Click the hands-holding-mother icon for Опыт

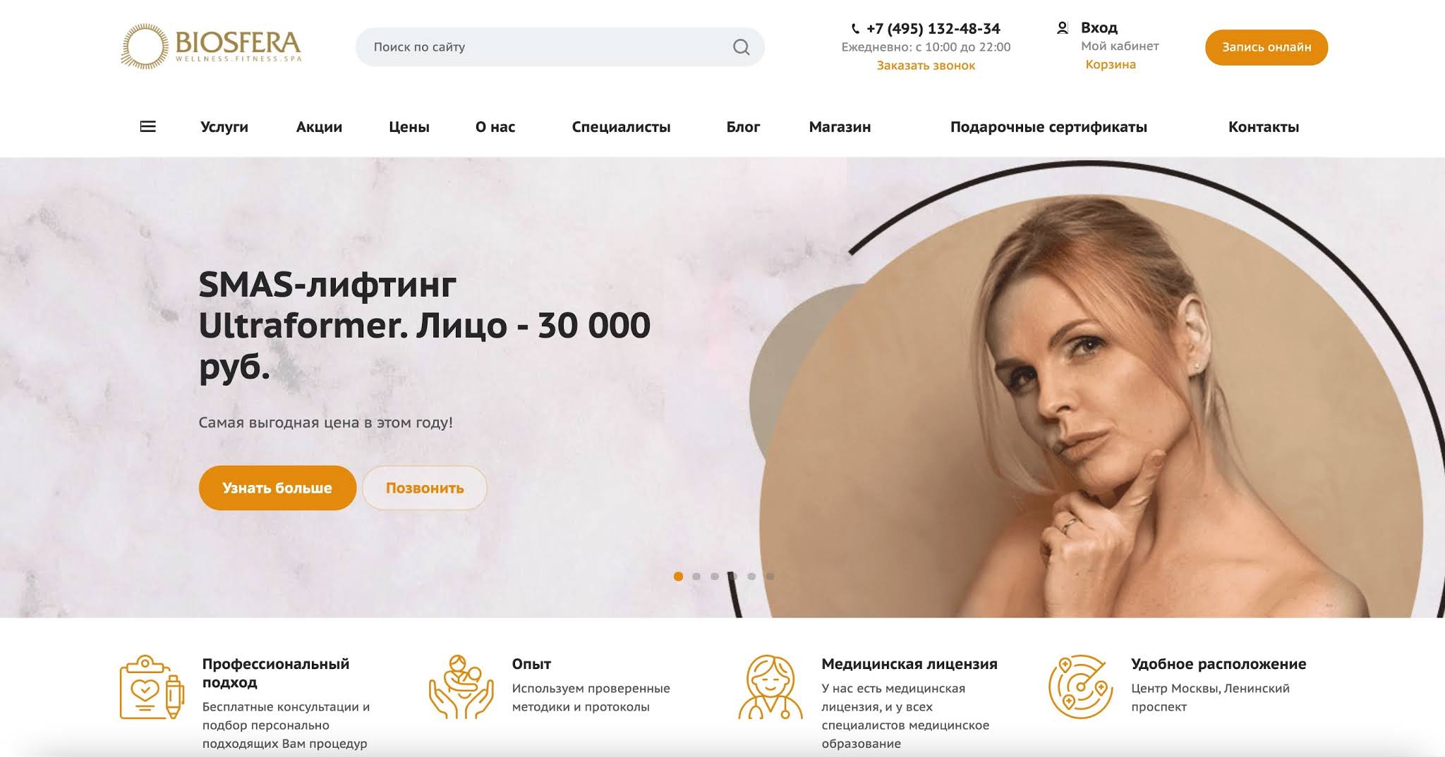461,687
